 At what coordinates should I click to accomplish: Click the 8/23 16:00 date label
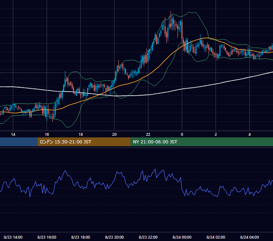pos(47,237)
